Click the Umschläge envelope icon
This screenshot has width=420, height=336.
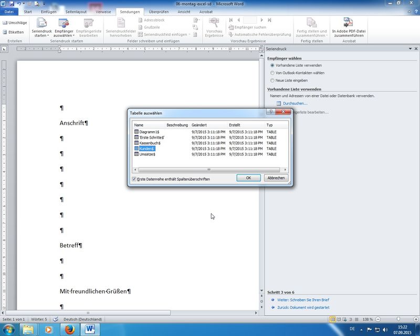click(5, 23)
